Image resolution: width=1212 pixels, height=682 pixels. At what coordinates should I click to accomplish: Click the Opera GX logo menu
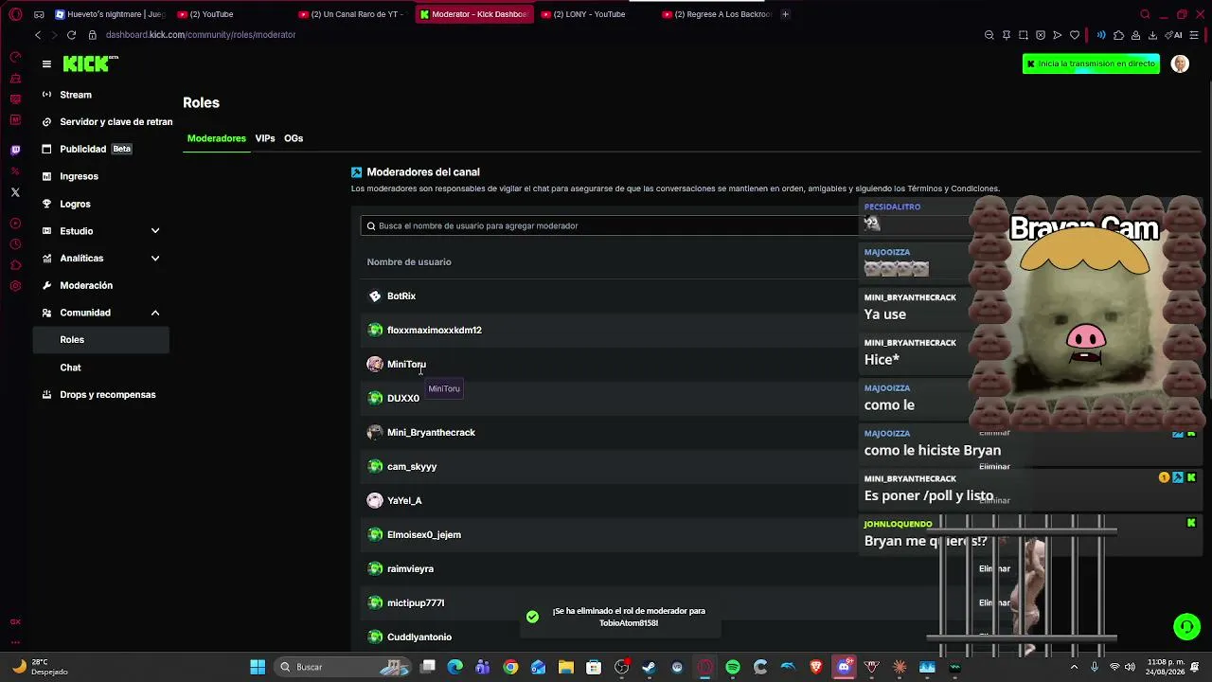15,14
